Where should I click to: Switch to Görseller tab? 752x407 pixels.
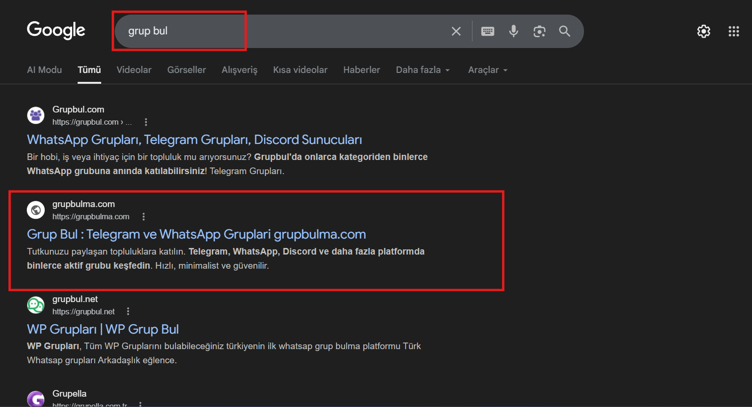click(187, 70)
